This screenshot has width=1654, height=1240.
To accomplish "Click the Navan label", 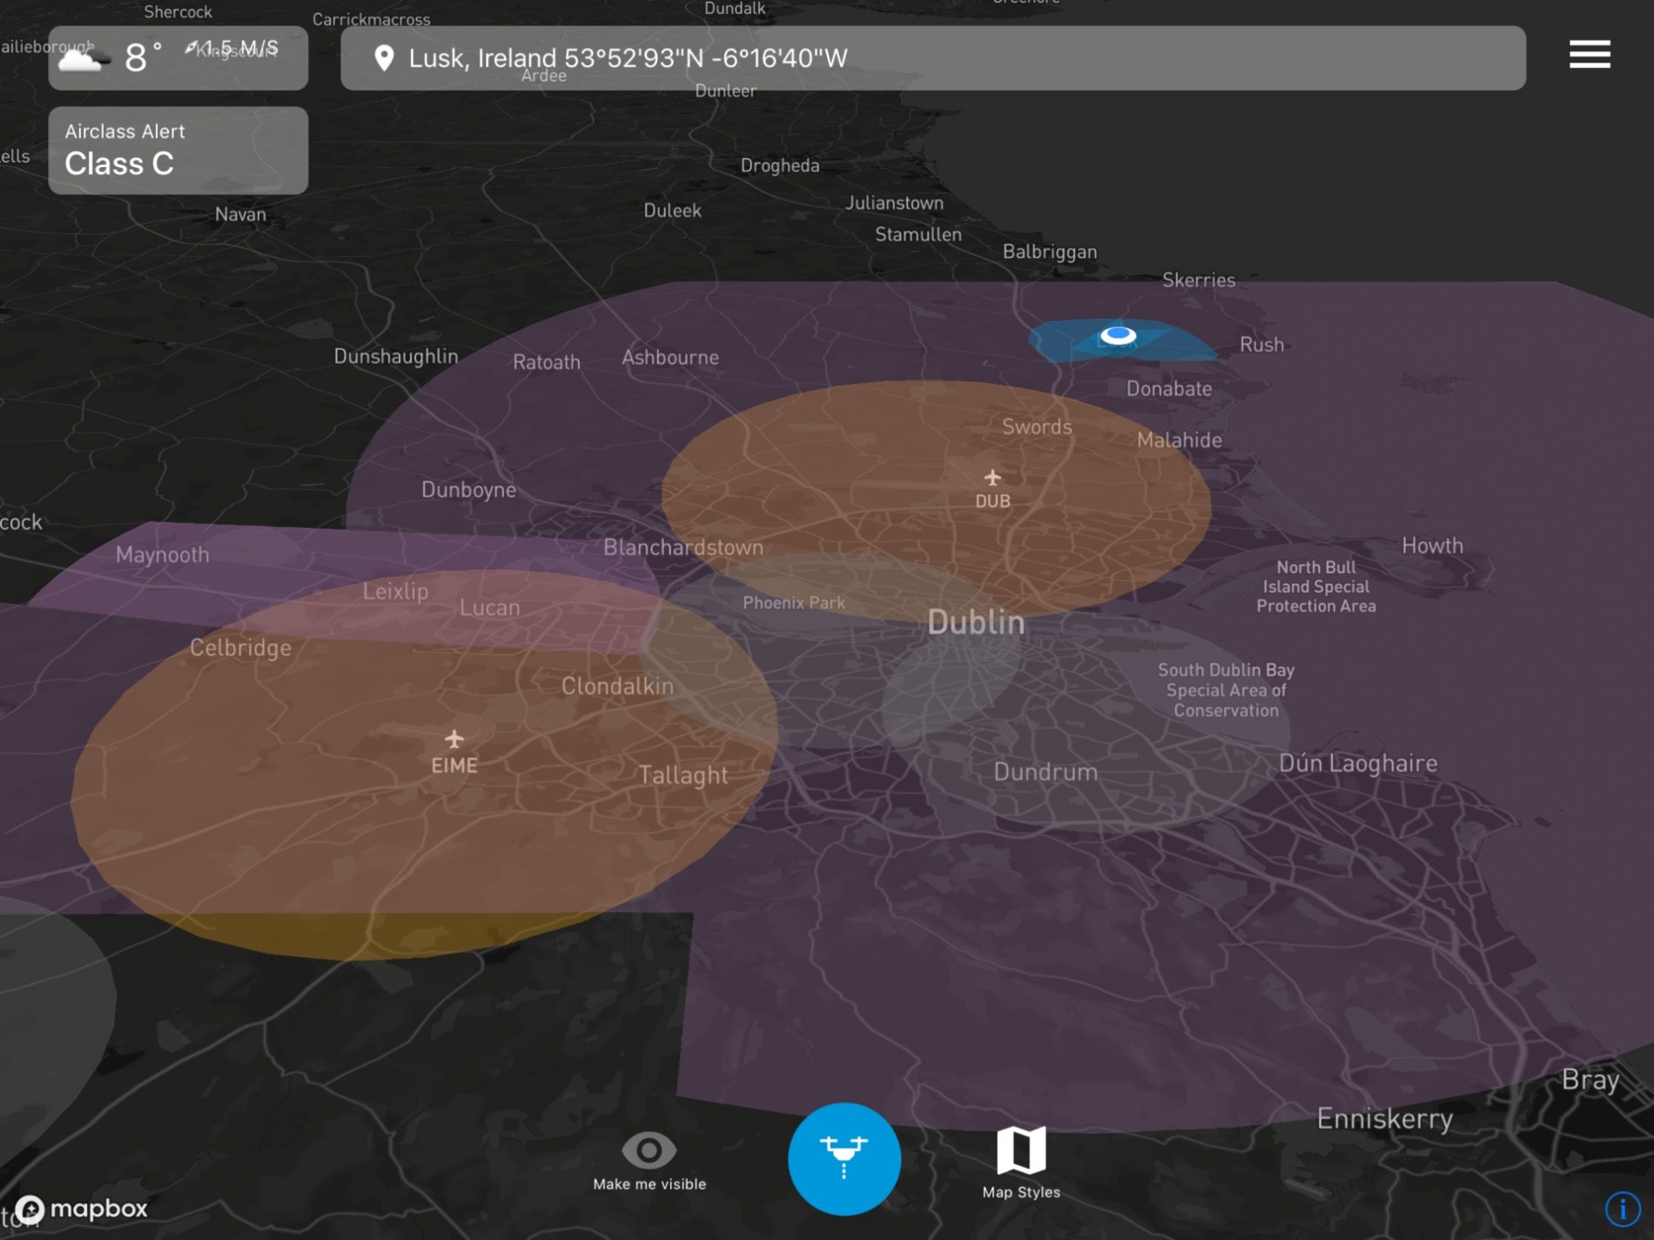I will click(240, 214).
